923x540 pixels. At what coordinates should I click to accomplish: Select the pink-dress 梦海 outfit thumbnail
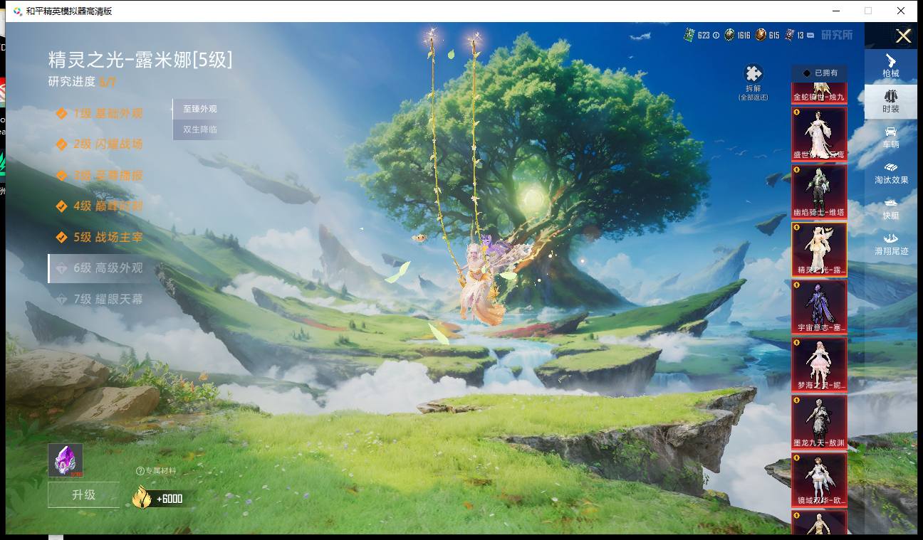[819, 364]
